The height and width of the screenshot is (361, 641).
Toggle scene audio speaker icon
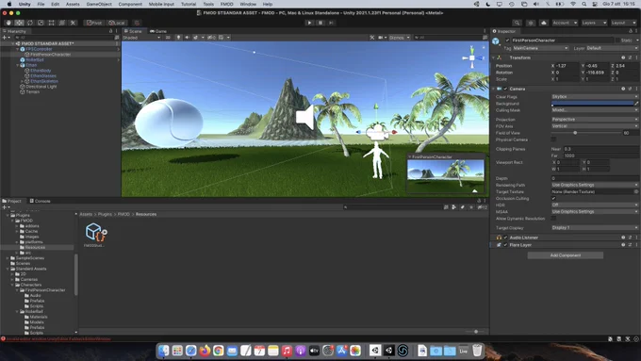pyautogui.click(x=187, y=38)
